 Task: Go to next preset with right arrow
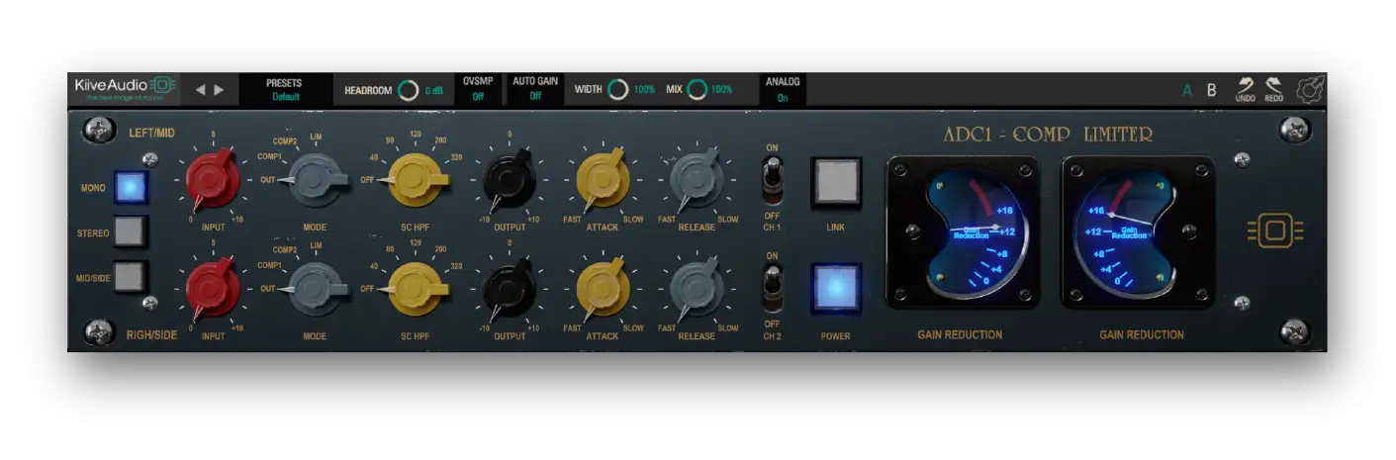click(220, 90)
